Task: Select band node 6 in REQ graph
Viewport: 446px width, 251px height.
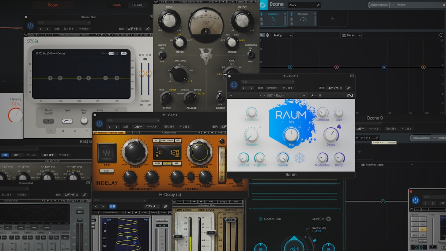Action: tap(117, 78)
